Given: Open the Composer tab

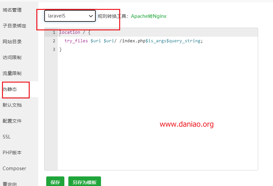Looking at the screenshot, I should pyautogui.click(x=14, y=168).
